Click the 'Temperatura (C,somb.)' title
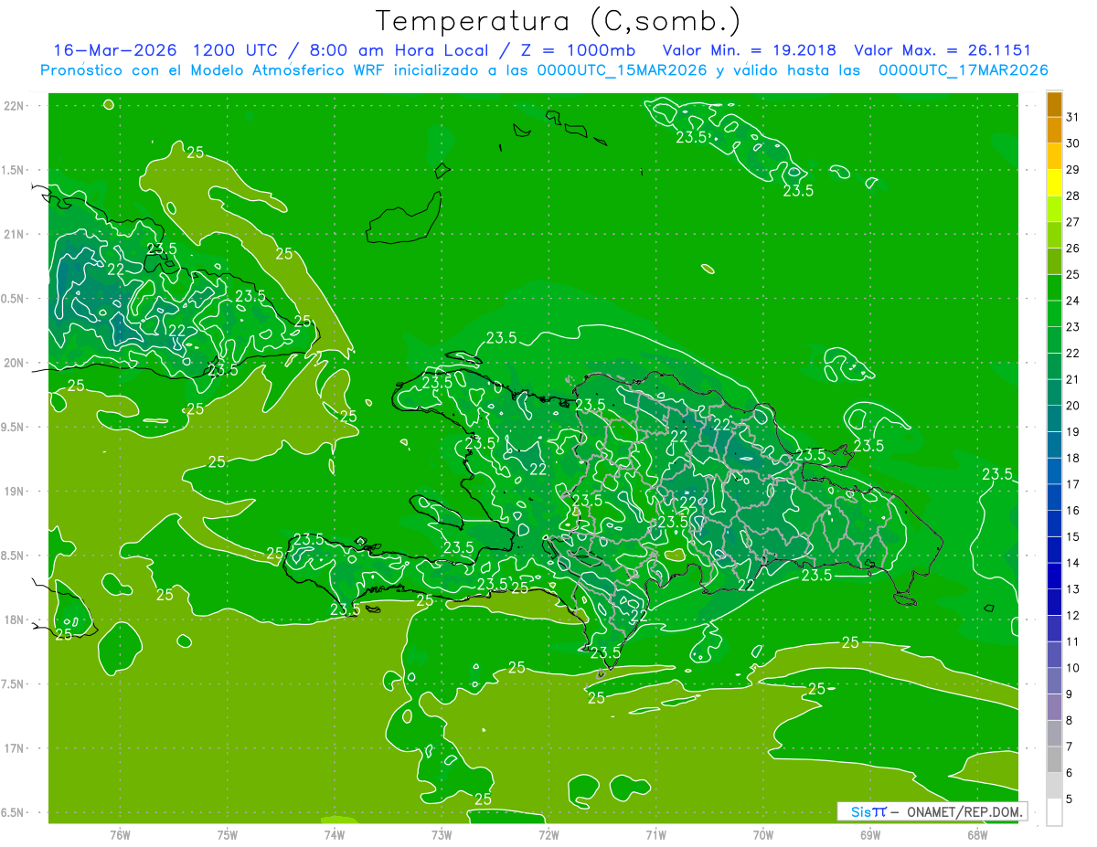This screenshot has height=847, width=1097. (x=558, y=21)
